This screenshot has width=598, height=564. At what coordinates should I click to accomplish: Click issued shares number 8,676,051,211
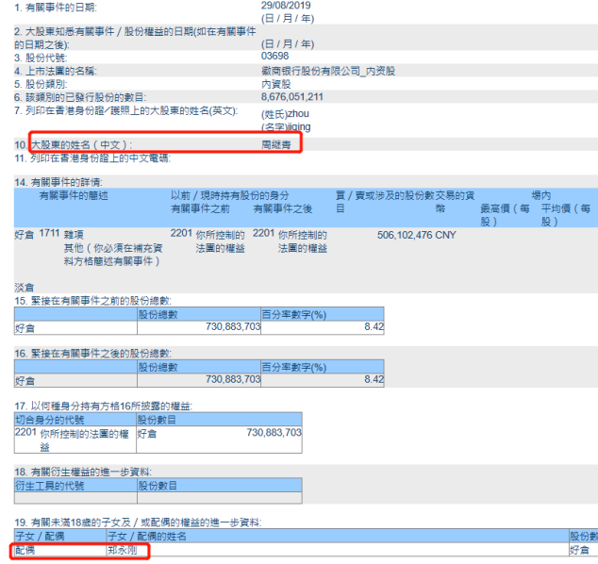291,97
